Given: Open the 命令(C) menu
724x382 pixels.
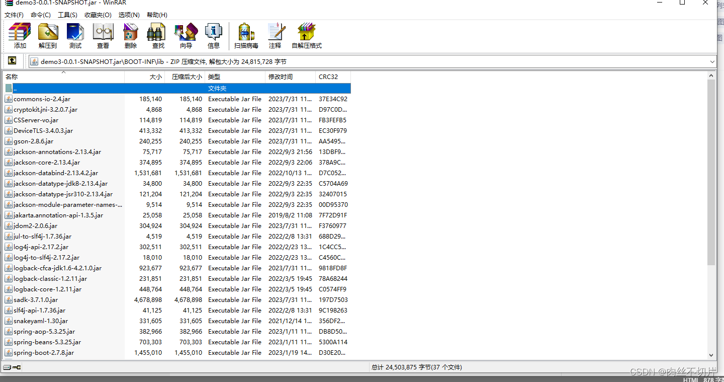Looking at the screenshot, I should (41, 15).
